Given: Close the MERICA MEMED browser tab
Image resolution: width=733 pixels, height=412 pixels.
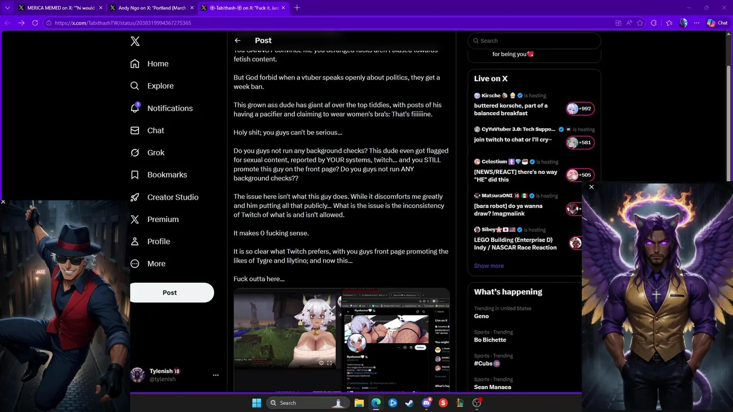Looking at the screenshot, I should click(x=101, y=8).
